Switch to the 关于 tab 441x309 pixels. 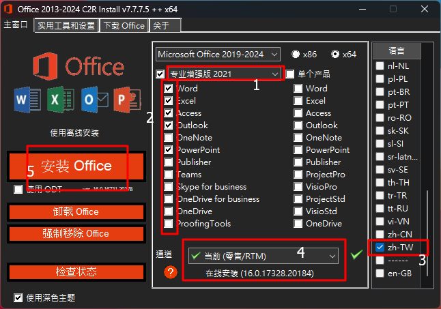tap(165, 25)
